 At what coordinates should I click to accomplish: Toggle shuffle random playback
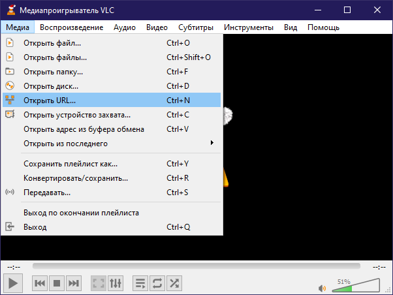tap(174, 283)
